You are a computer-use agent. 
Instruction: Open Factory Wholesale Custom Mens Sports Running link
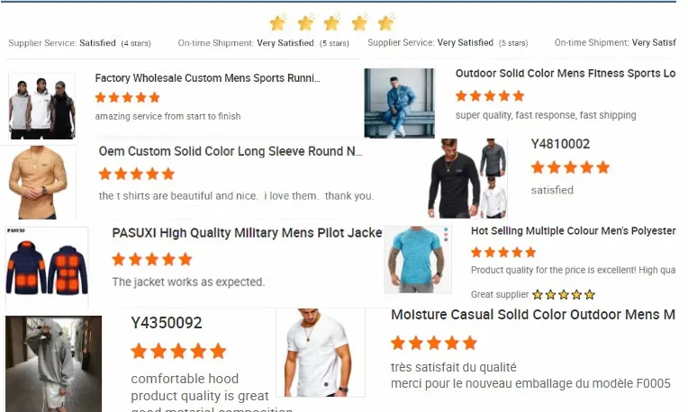click(x=207, y=78)
